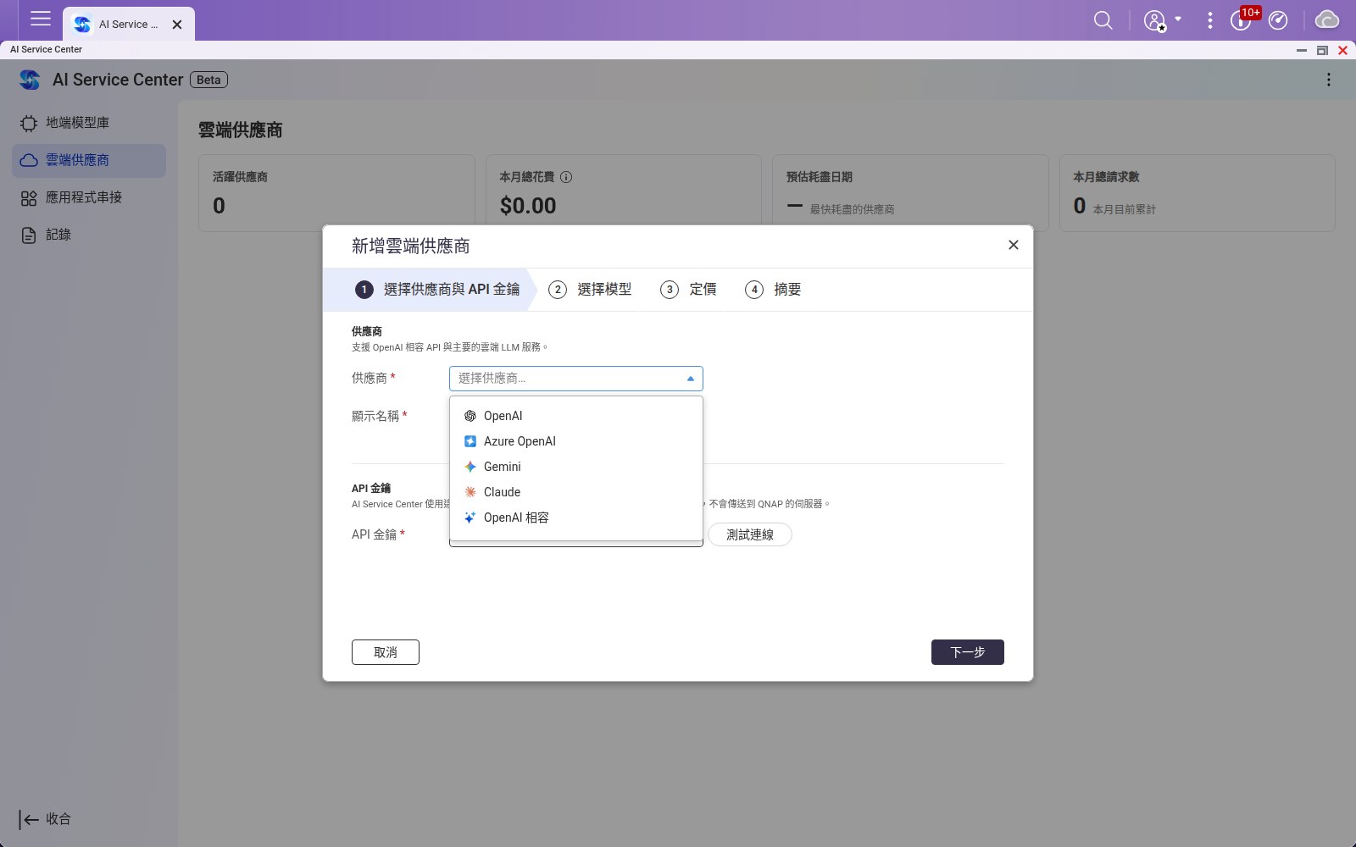
Task: Open 地端模型庫 in the sidebar
Action: pyautogui.click(x=89, y=123)
